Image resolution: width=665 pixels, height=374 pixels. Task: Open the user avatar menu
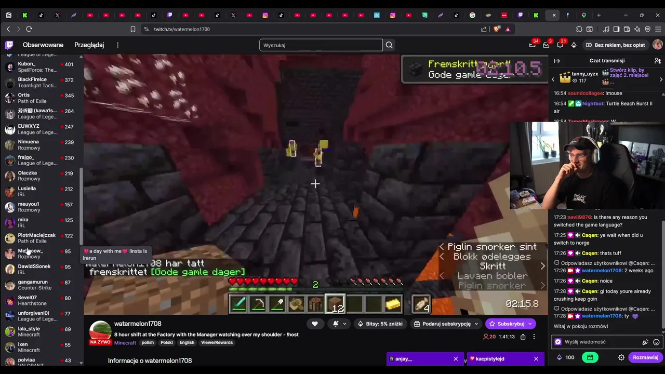point(657,45)
